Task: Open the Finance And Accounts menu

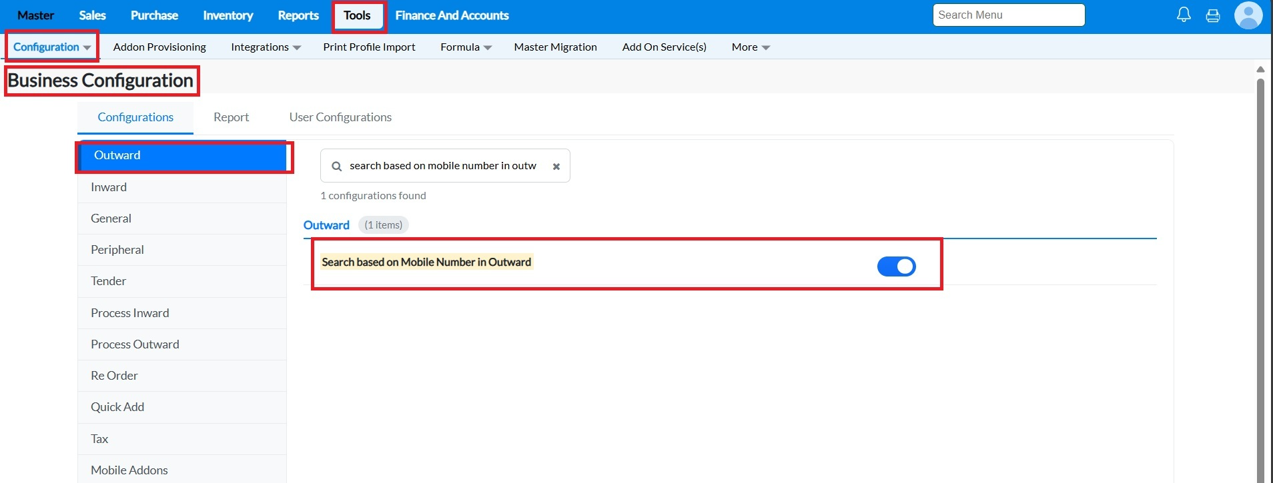Action: coord(452,15)
